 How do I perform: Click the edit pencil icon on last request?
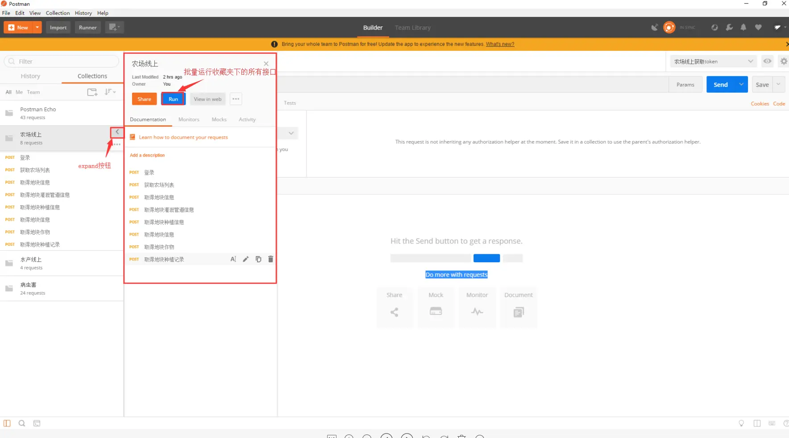pos(245,259)
